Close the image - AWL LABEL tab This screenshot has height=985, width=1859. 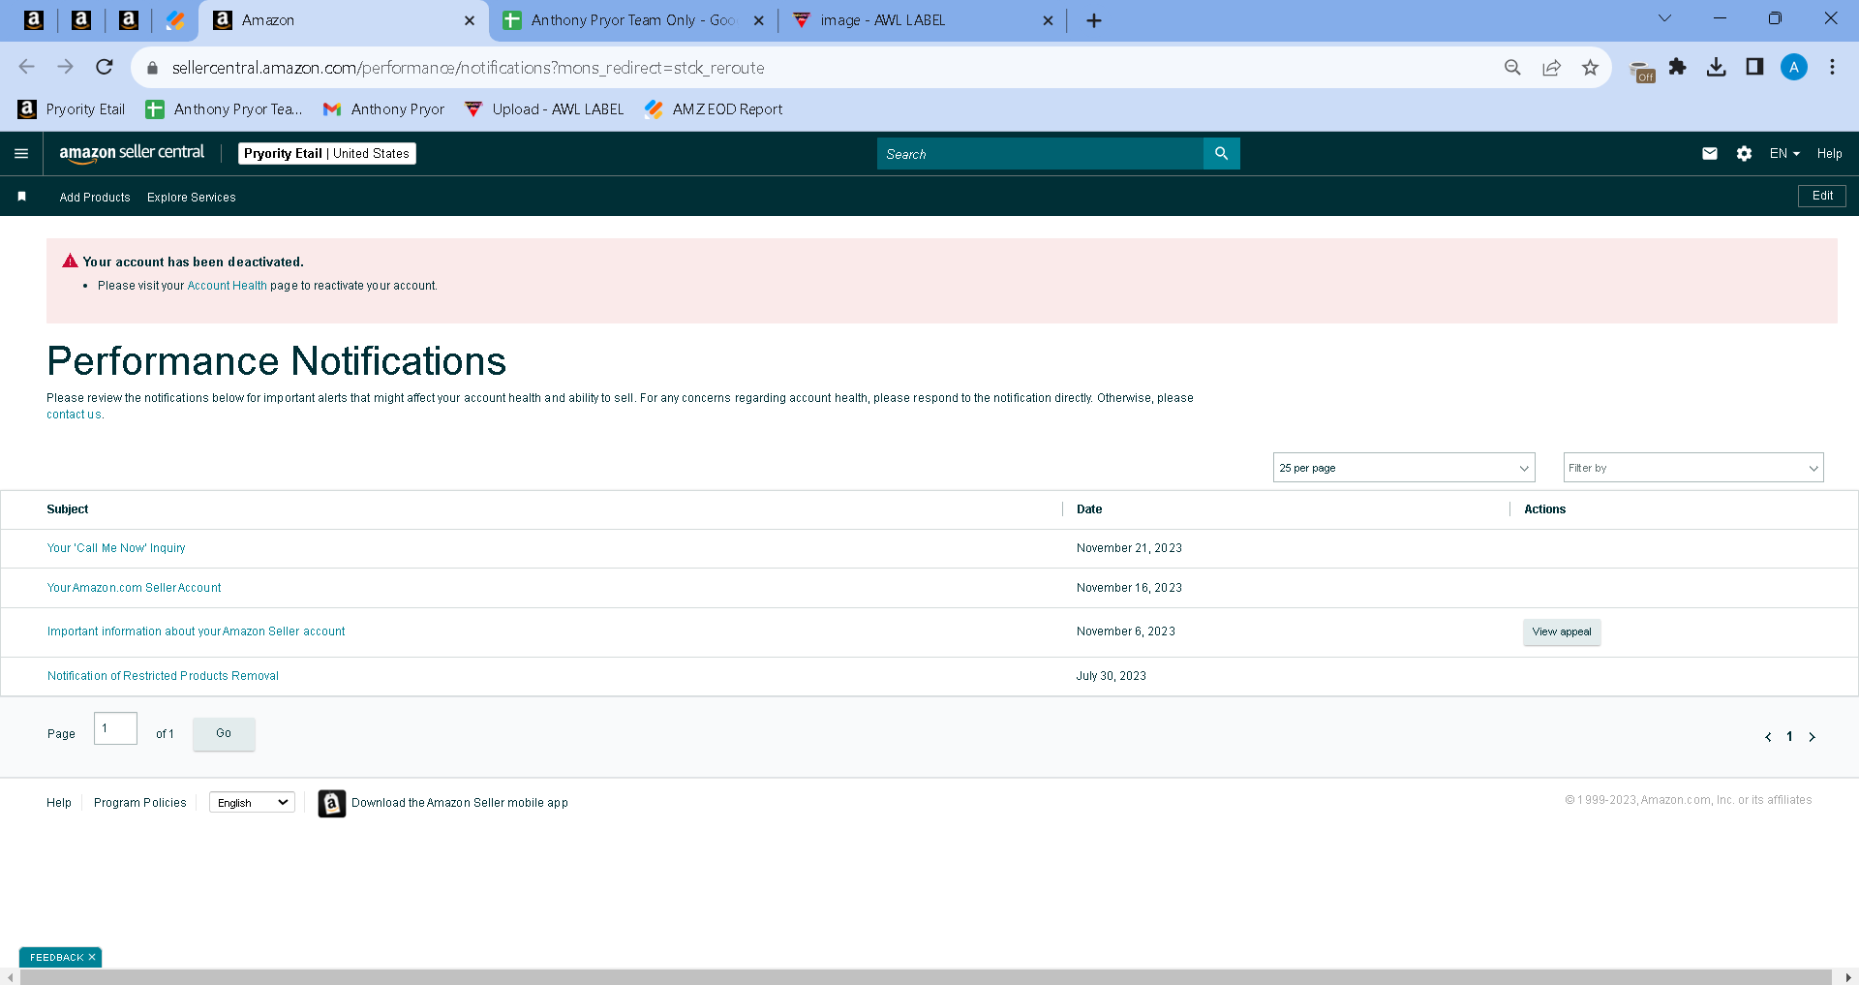1048,20
